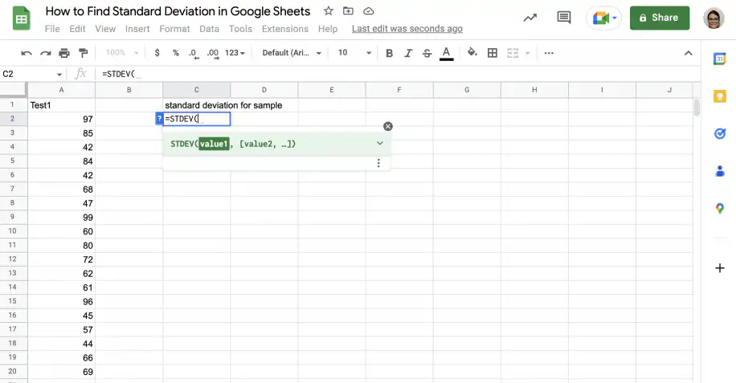This screenshot has width=736, height=383.
Task: Open the borders menu
Action: (x=493, y=53)
